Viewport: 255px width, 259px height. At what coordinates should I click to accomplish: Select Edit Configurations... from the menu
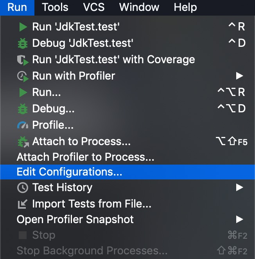click(70, 172)
